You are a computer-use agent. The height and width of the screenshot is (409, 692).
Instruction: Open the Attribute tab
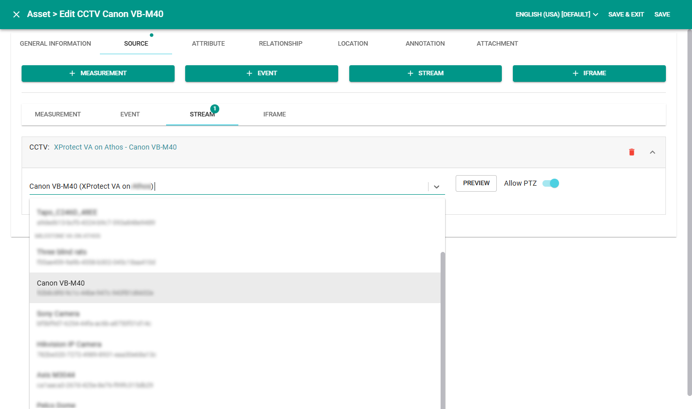click(x=208, y=44)
